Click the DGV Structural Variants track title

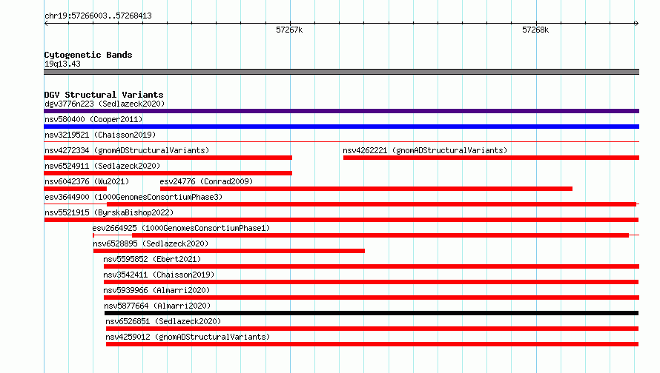coord(104,95)
